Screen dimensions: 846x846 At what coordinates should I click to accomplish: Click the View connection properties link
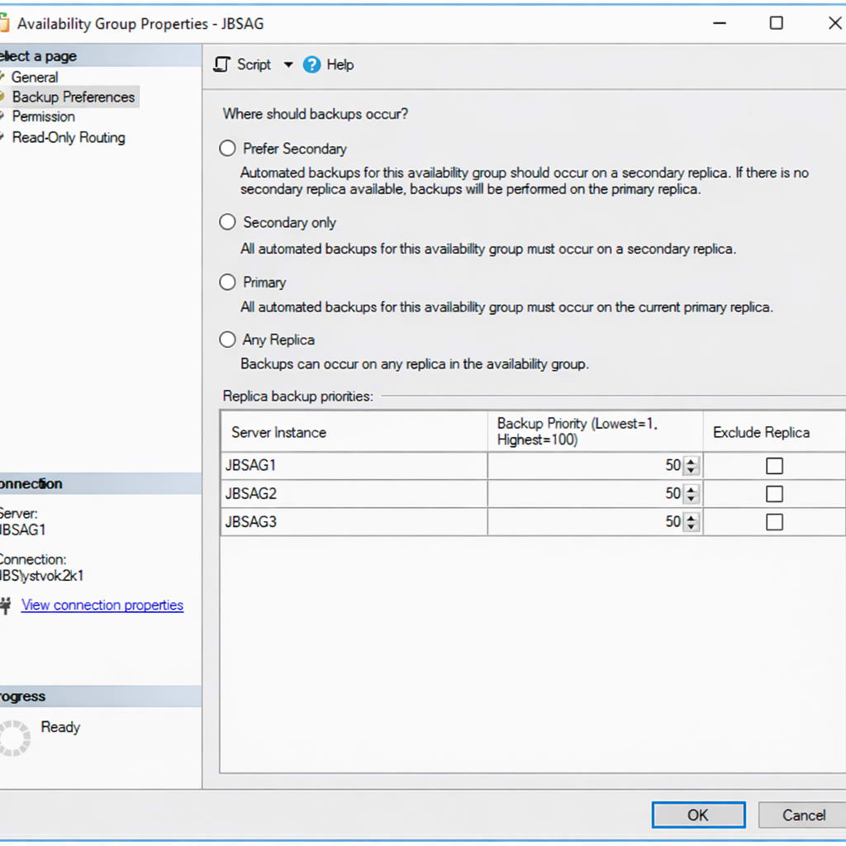click(102, 605)
